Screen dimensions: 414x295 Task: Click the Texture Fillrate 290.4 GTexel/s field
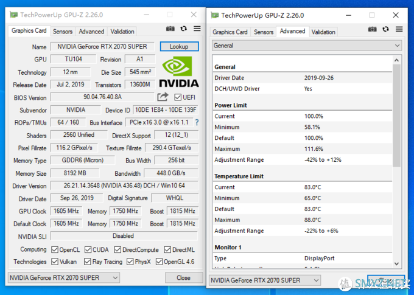coord(172,148)
